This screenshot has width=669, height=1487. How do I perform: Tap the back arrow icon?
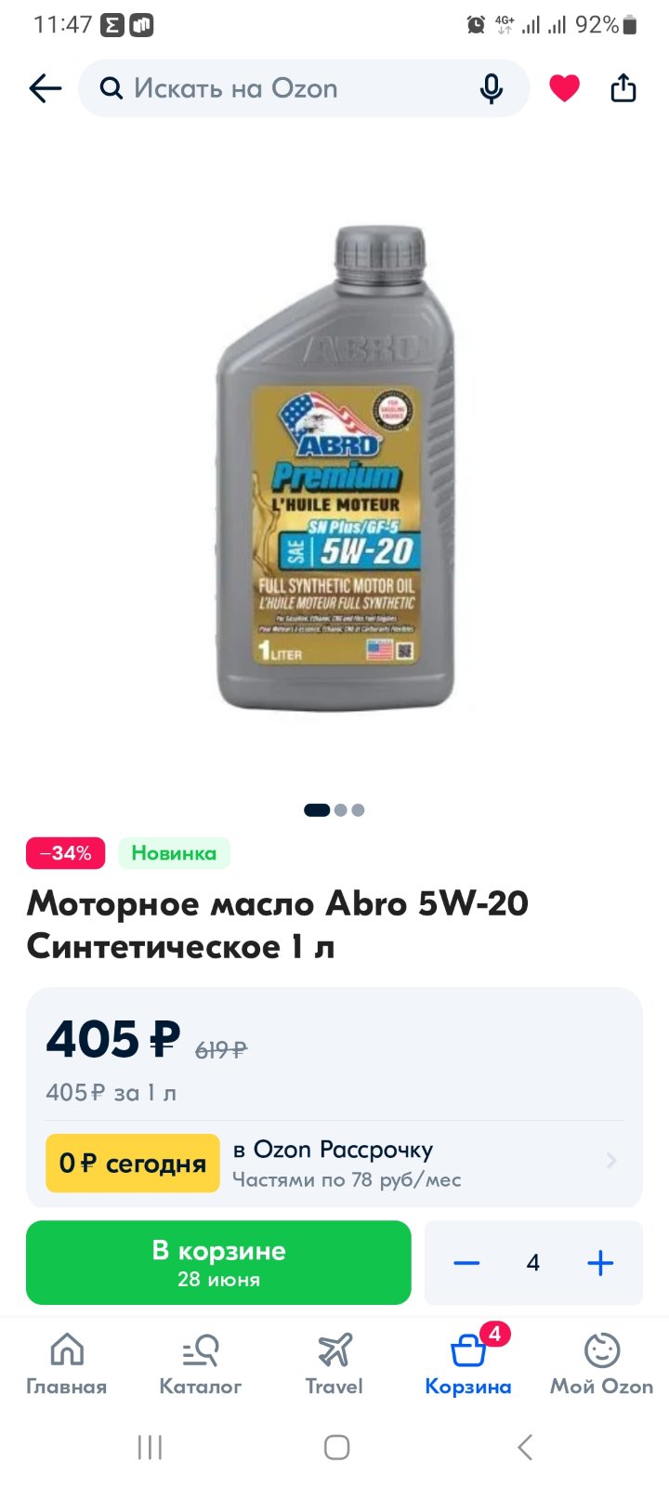pyautogui.click(x=45, y=88)
